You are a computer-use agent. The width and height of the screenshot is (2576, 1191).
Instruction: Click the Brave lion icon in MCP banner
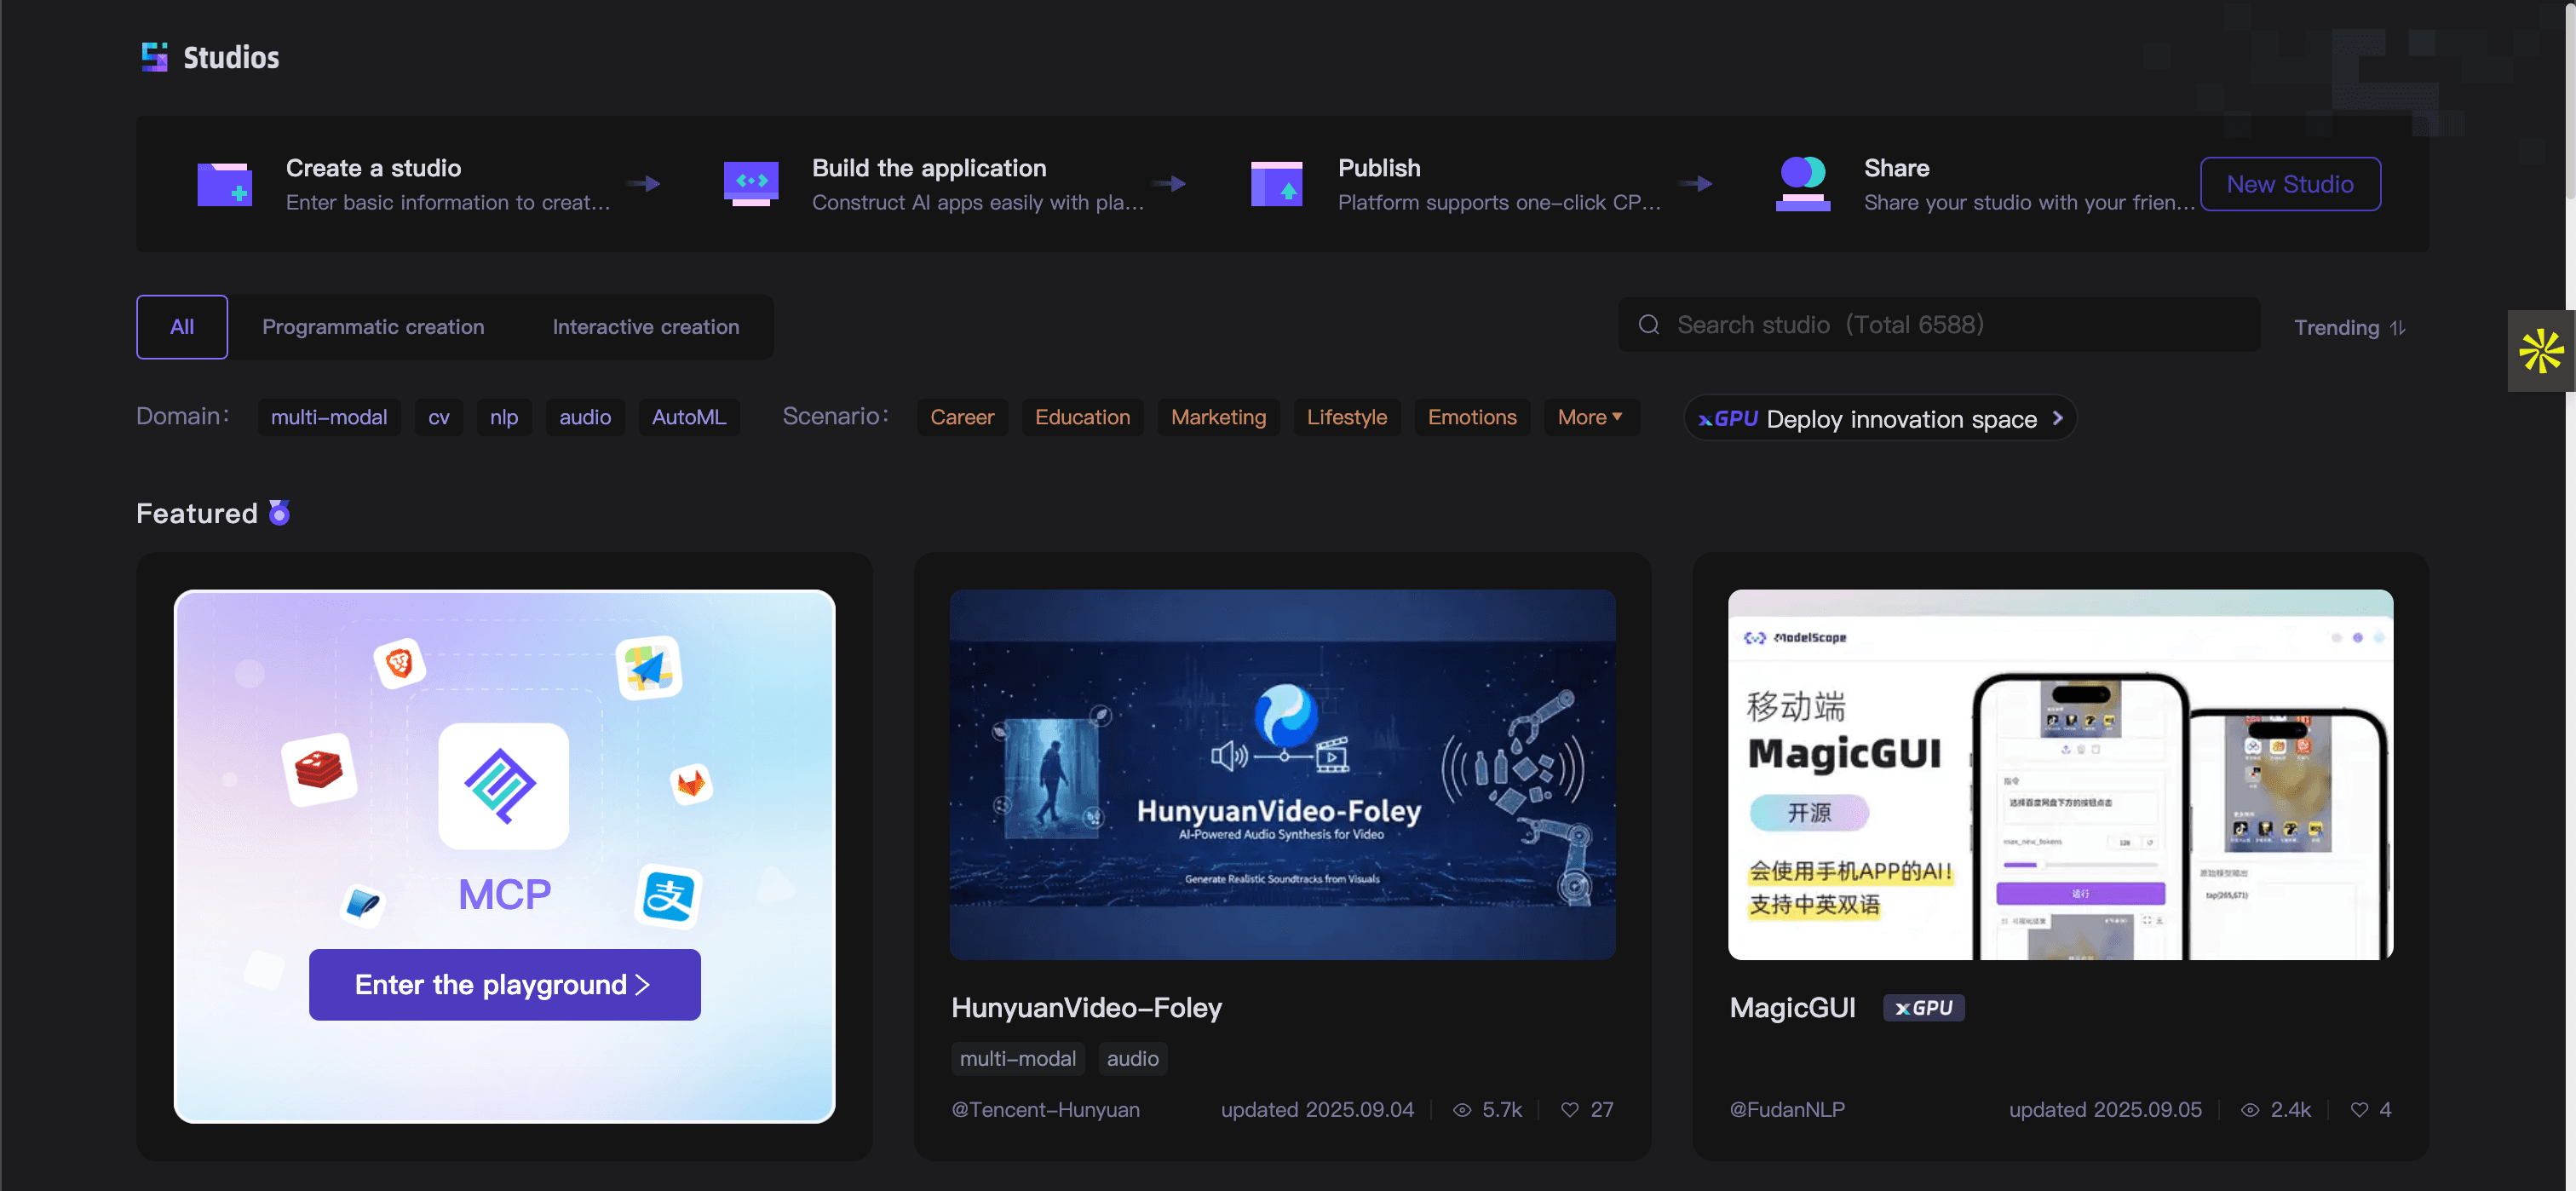[399, 663]
